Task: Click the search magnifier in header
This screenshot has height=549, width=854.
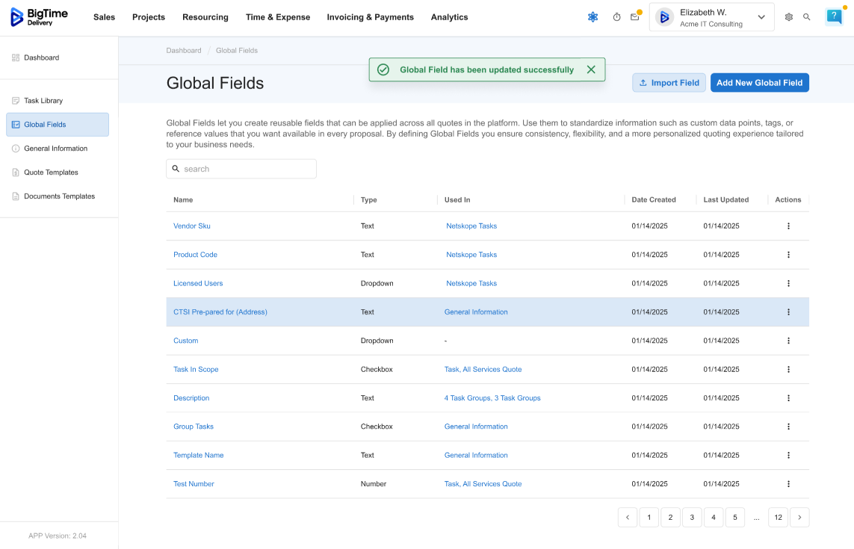Action: (807, 17)
